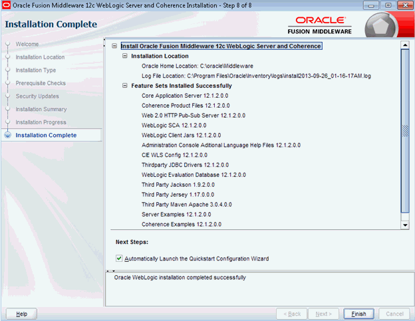
Task: Select the Installation Location tree label
Action: [160, 56]
